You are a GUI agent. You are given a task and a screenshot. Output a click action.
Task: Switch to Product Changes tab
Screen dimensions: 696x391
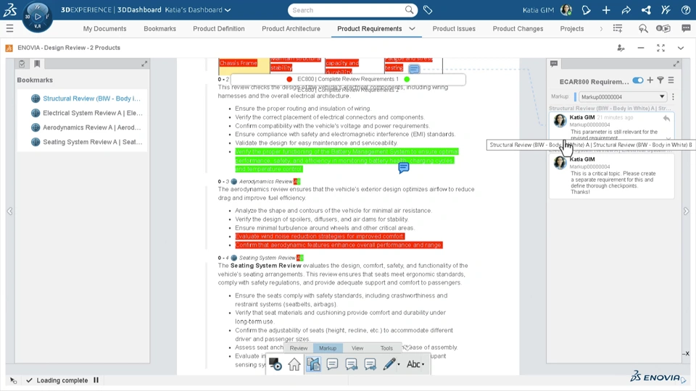tap(518, 29)
